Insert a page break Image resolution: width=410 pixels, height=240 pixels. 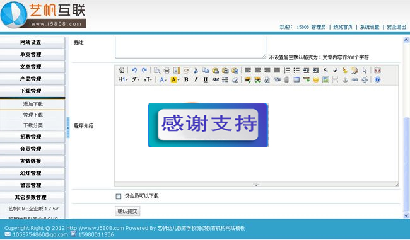click(335, 79)
